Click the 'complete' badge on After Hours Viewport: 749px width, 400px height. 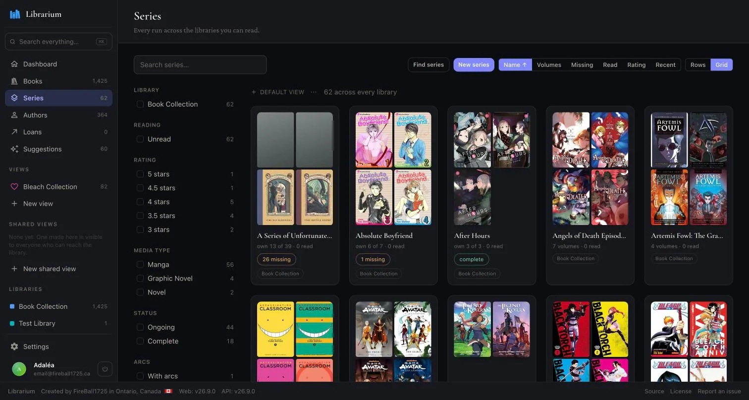pyautogui.click(x=472, y=259)
